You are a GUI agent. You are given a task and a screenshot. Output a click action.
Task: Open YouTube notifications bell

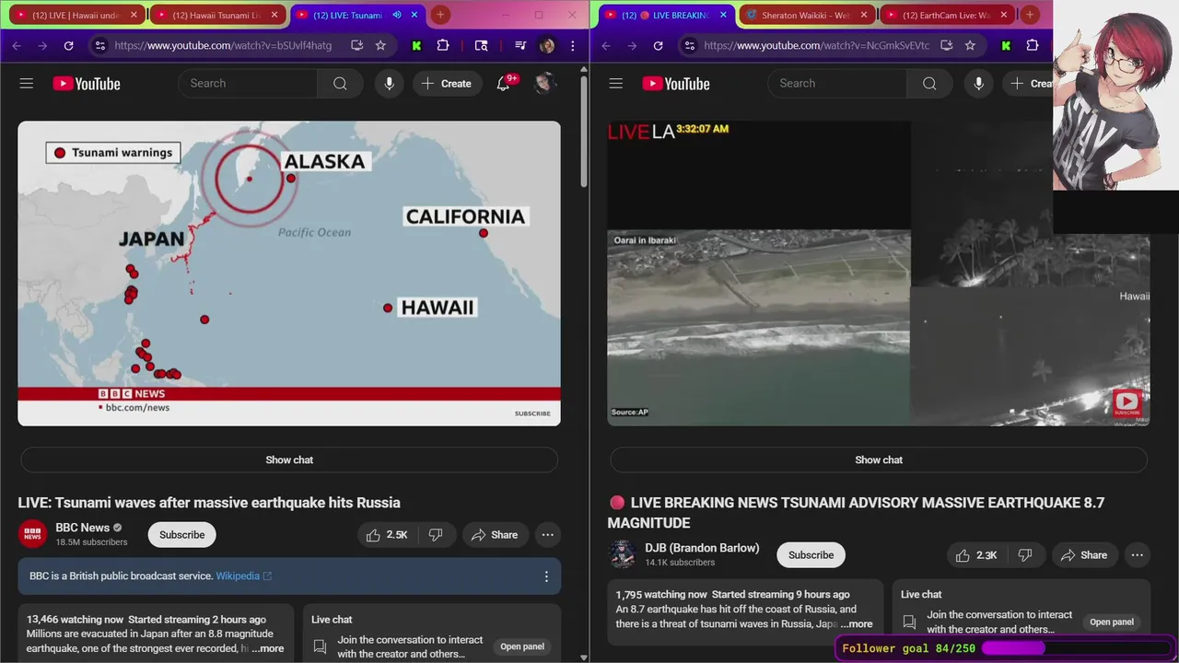click(x=504, y=84)
